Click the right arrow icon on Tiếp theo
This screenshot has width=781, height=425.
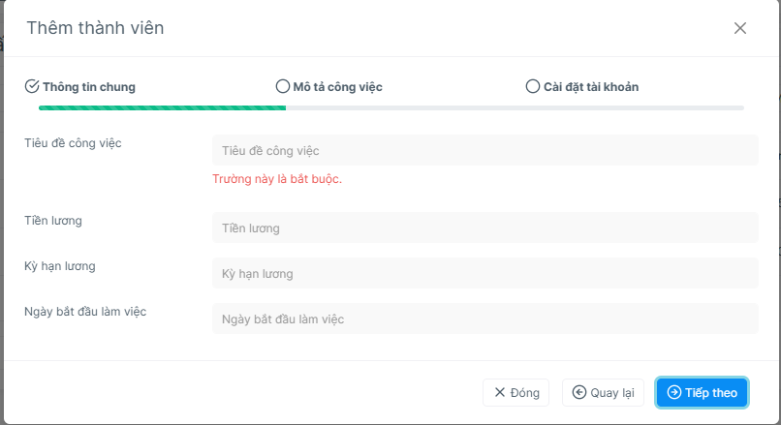(x=673, y=392)
